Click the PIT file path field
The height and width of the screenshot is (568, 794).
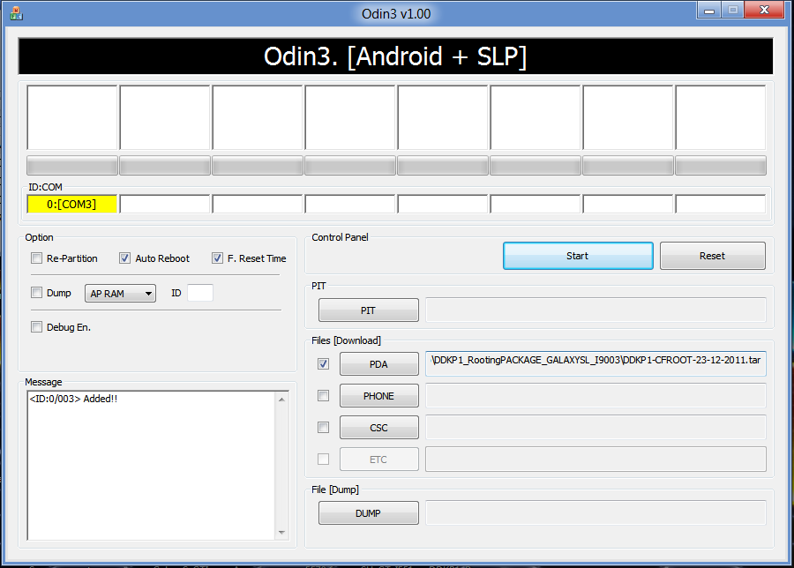tap(595, 310)
